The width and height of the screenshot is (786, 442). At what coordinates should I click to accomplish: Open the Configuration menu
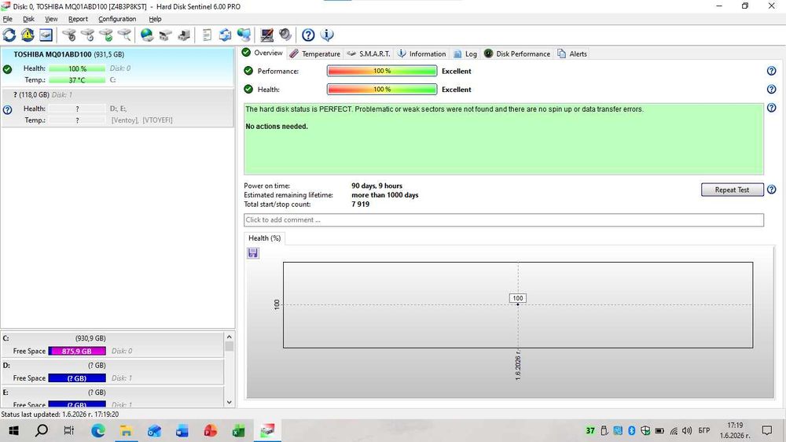tap(117, 19)
